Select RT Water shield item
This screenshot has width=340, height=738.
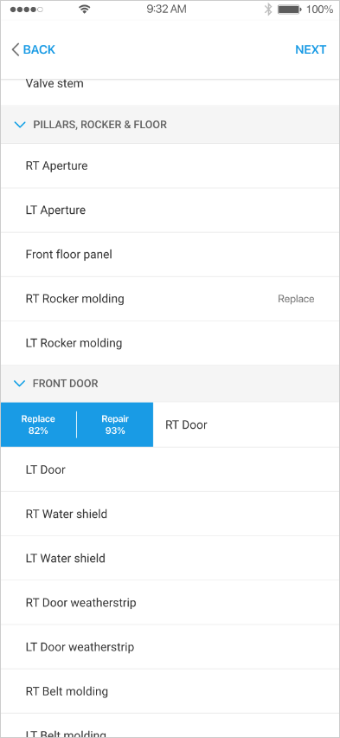[x=170, y=514]
